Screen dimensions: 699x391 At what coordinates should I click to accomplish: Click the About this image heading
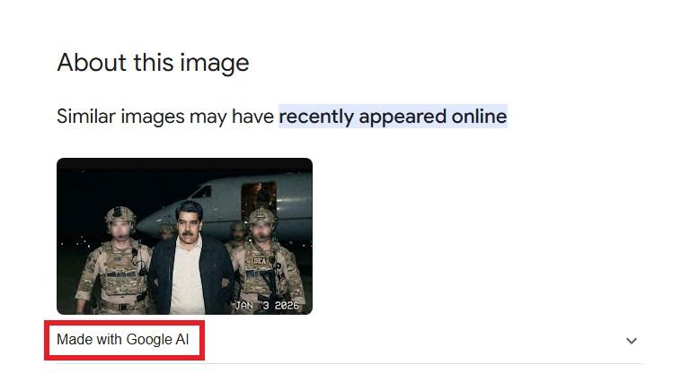pyautogui.click(x=153, y=63)
